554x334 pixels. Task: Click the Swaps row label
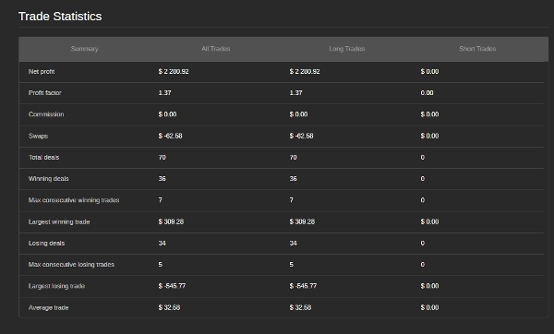[x=38, y=136]
